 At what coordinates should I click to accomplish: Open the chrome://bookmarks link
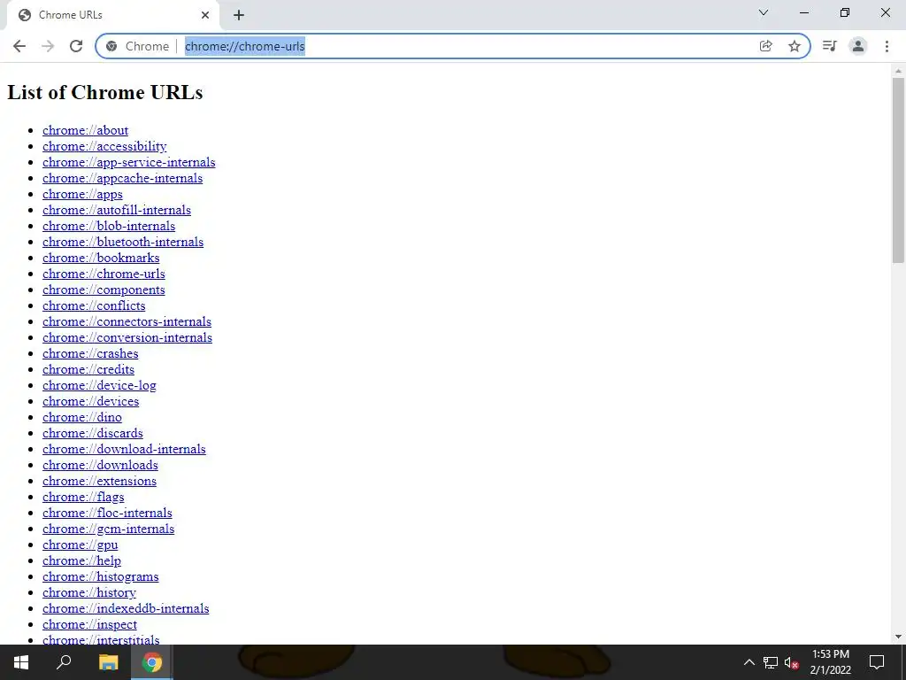pos(101,258)
